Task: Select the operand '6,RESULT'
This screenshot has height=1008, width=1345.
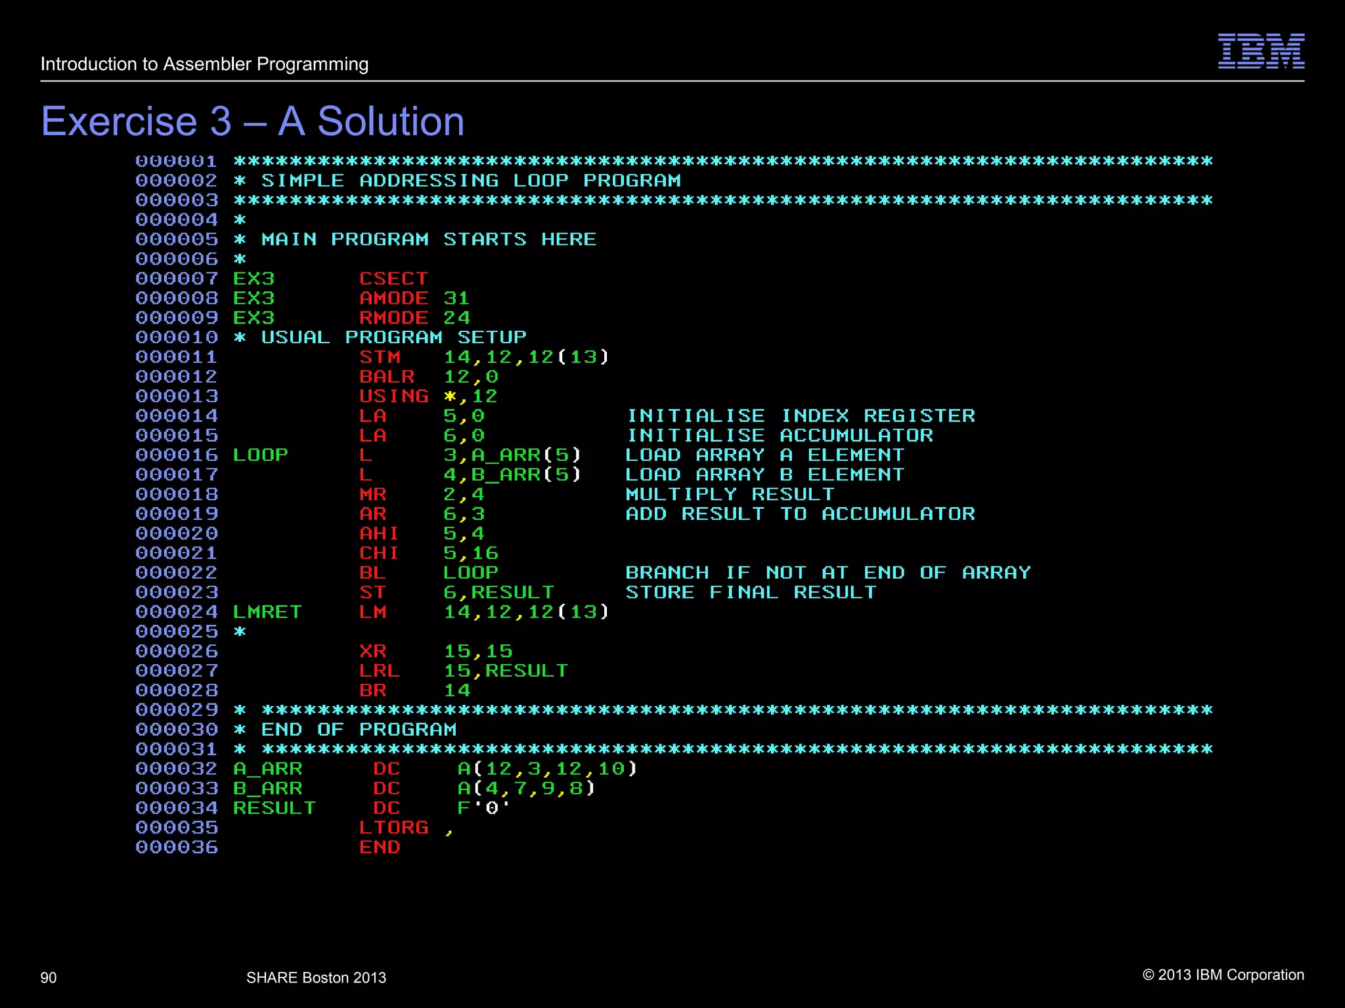Action: point(498,593)
